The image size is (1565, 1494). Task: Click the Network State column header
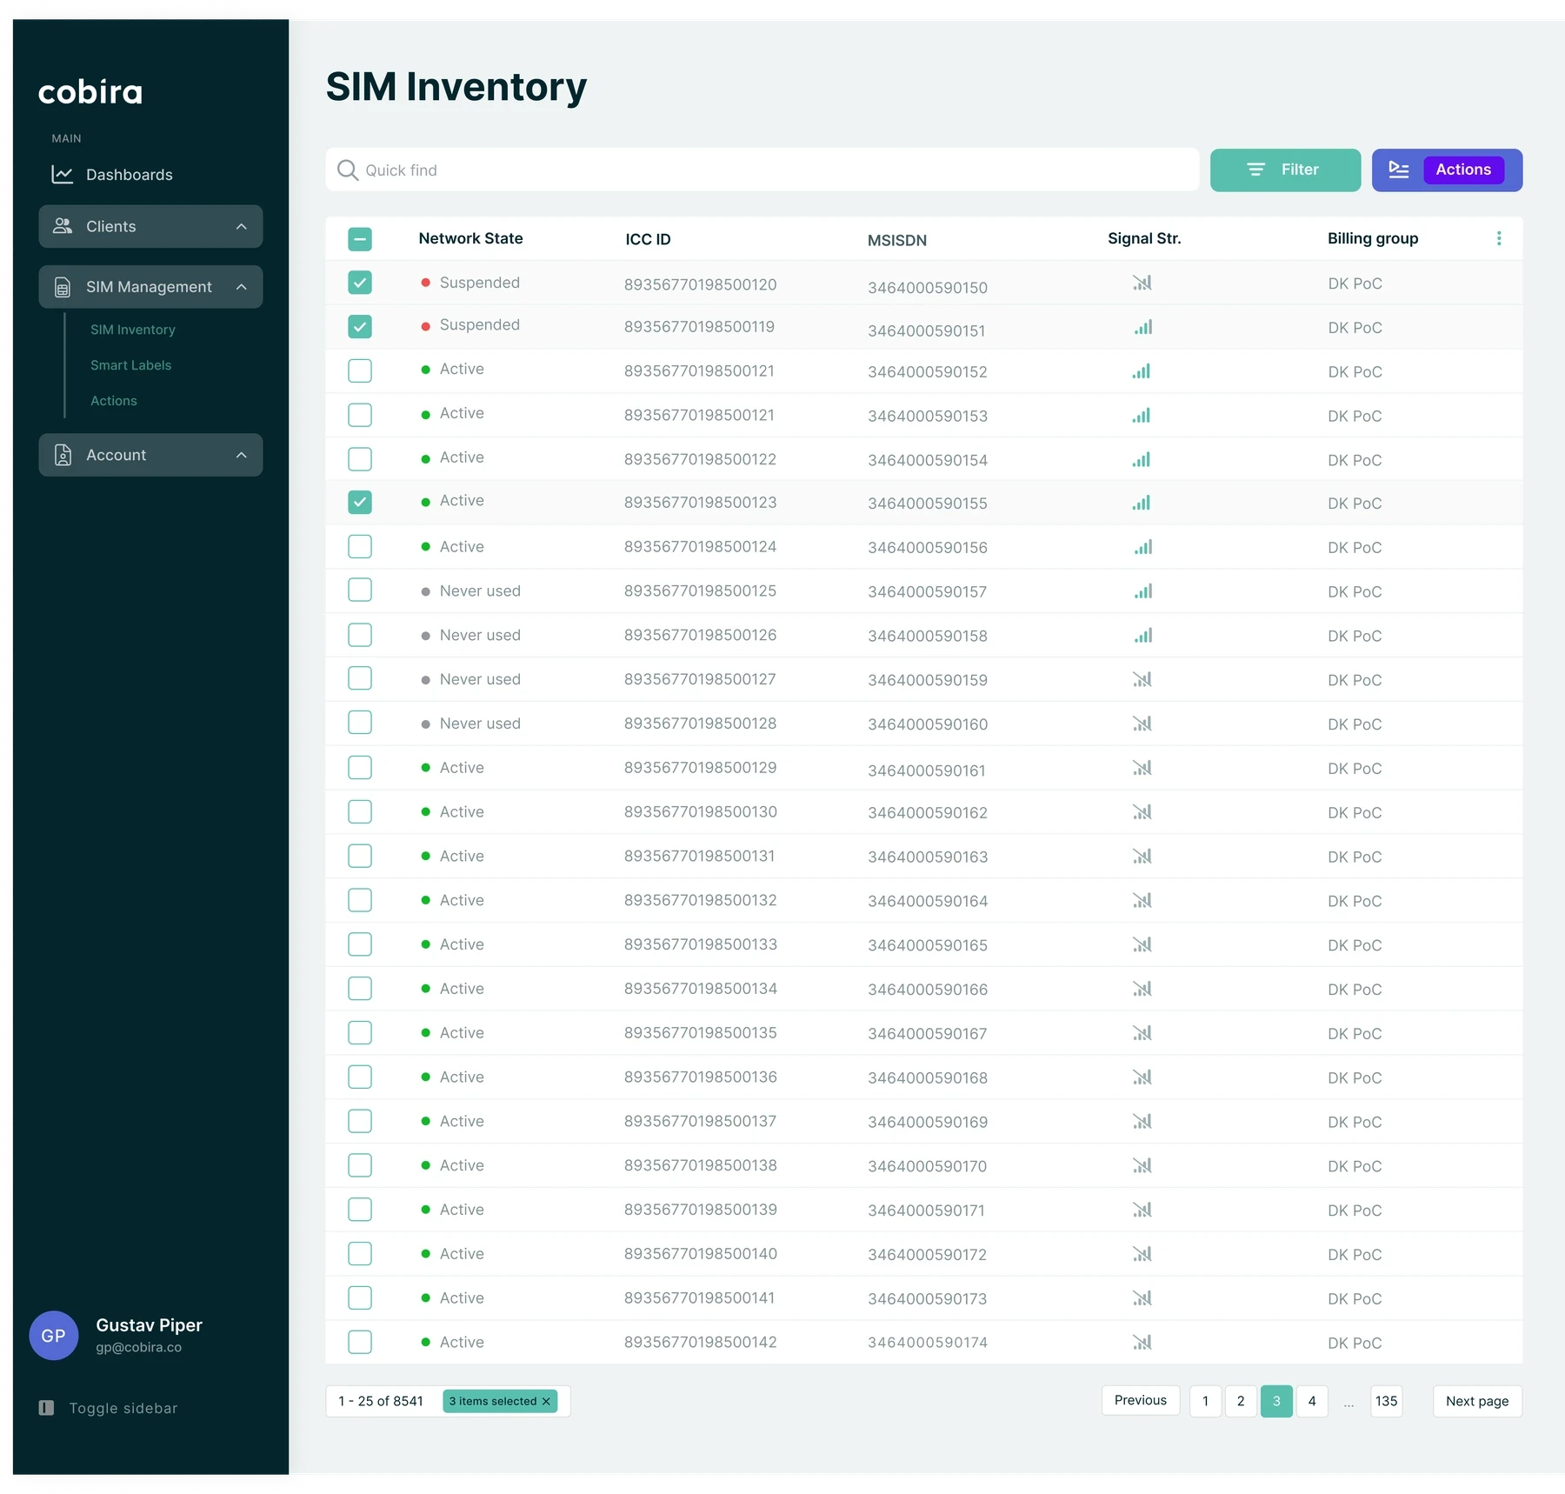point(470,238)
